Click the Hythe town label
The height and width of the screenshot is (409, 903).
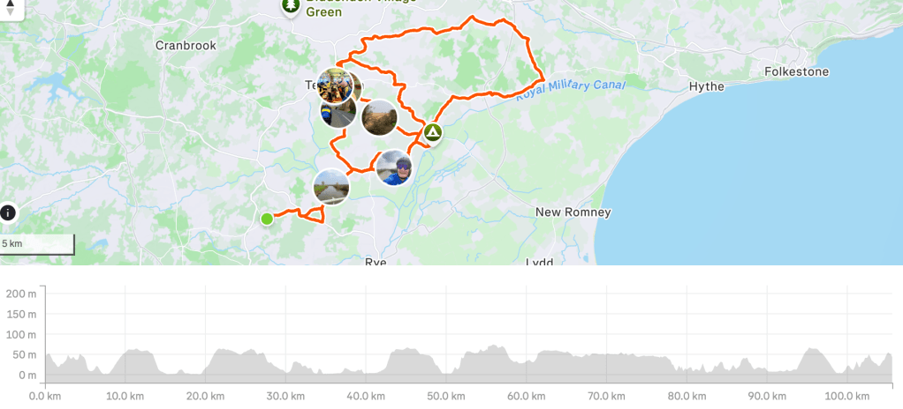[707, 86]
